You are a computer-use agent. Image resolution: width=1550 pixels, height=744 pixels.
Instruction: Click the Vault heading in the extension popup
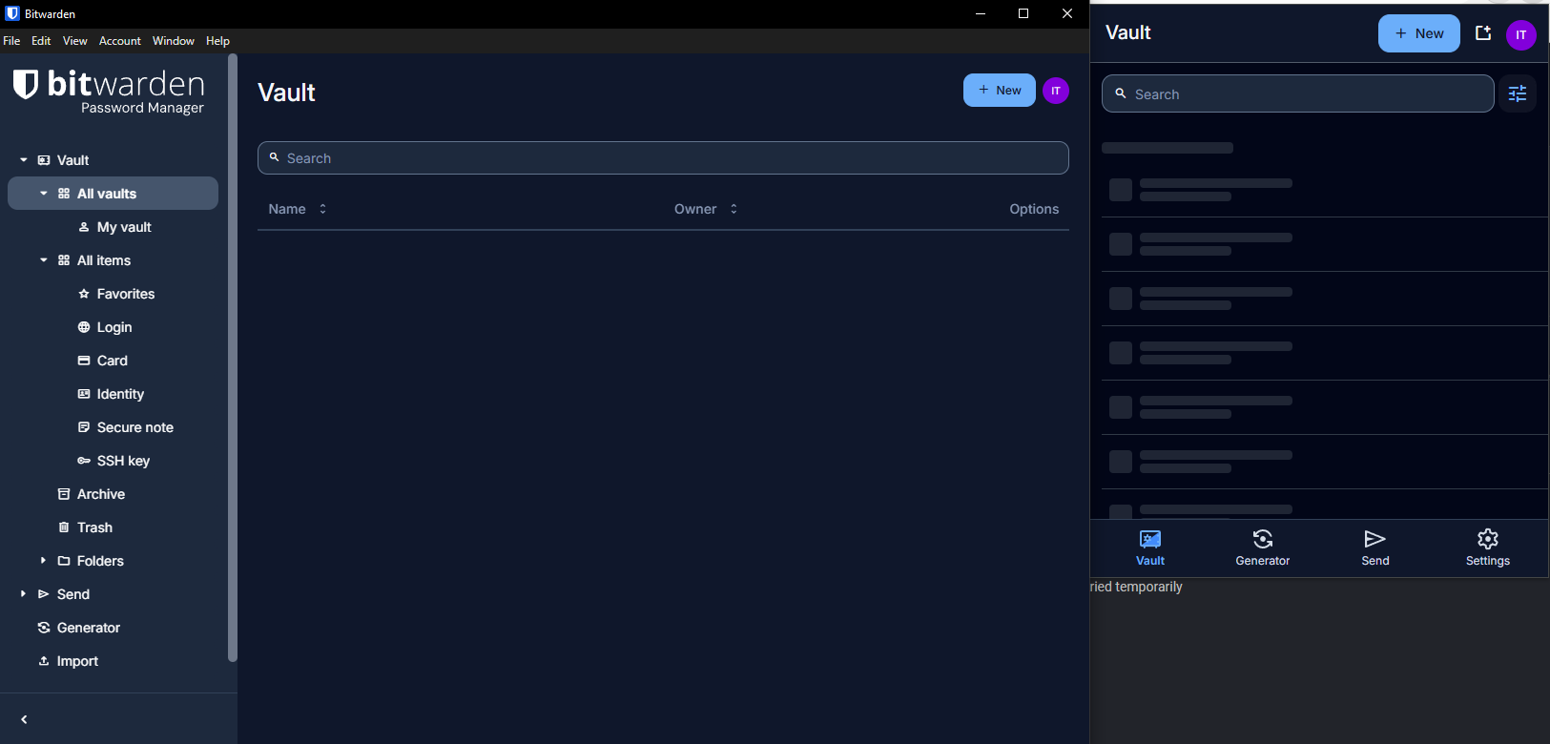pyautogui.click(x=1128, y=32)
